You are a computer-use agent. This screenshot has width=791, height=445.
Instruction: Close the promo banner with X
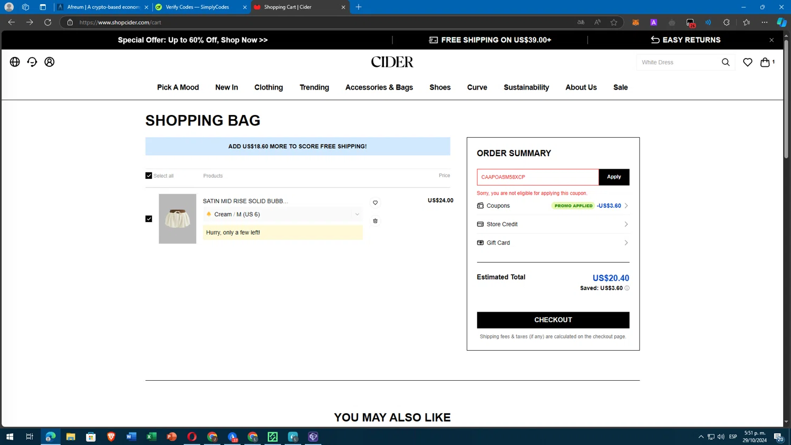click(771, 40)
